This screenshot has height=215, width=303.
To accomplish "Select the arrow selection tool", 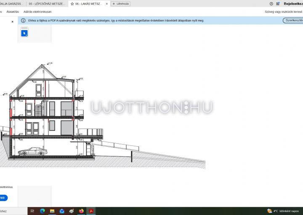I will 24,33.
